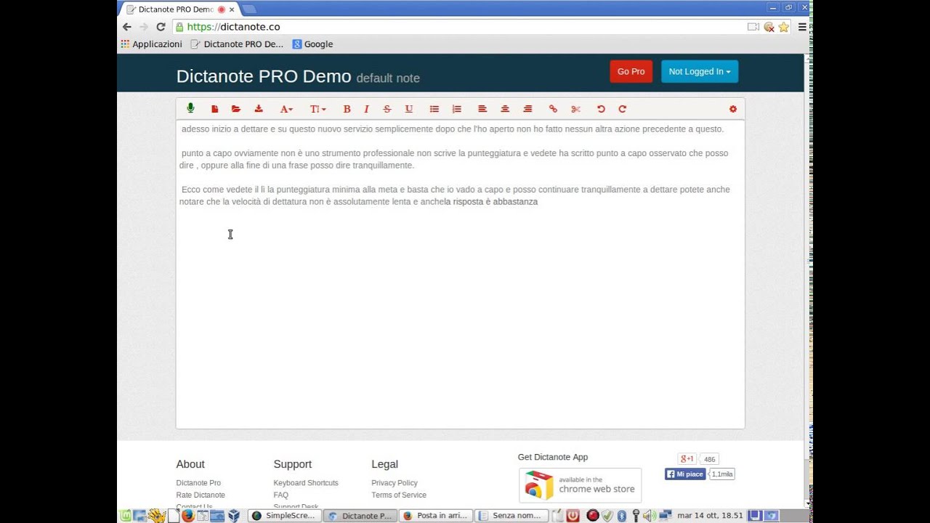Insert a bulleted list
This screenshot has width=930, height=523.
tap(434, 109)
